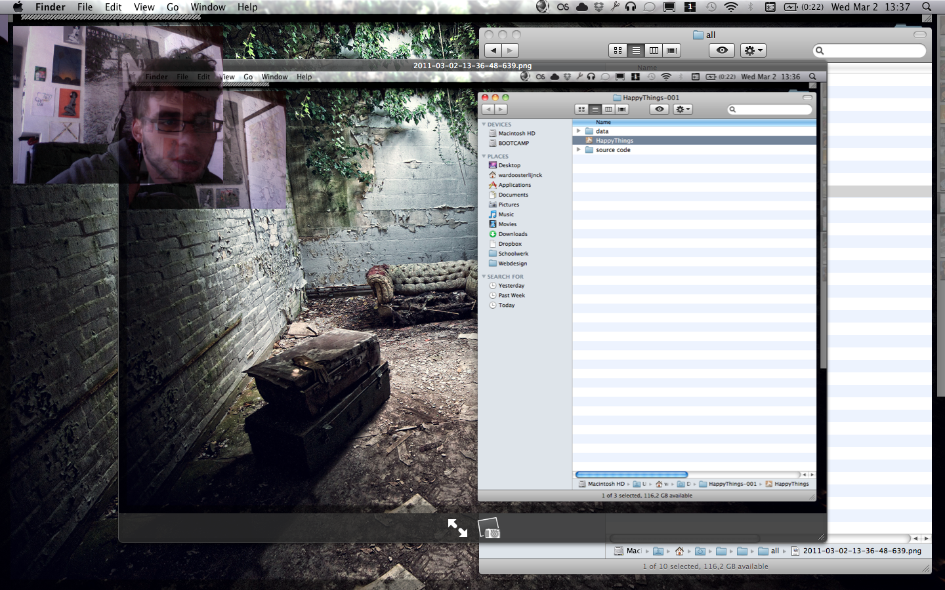Click the home folder icon in the bottom path bar
Image resolution: width=945 pixels, height=590 pixels.
pyautogui.click(x=679, y=551)
